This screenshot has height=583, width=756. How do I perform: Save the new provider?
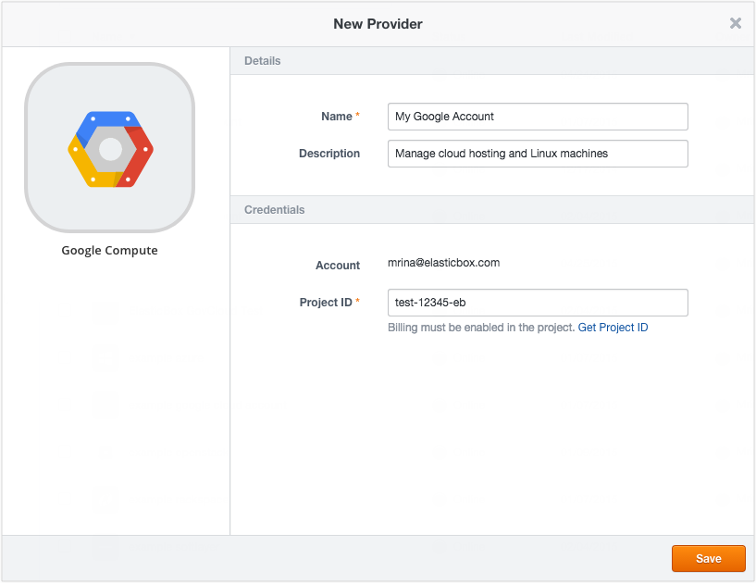(708, 558)
